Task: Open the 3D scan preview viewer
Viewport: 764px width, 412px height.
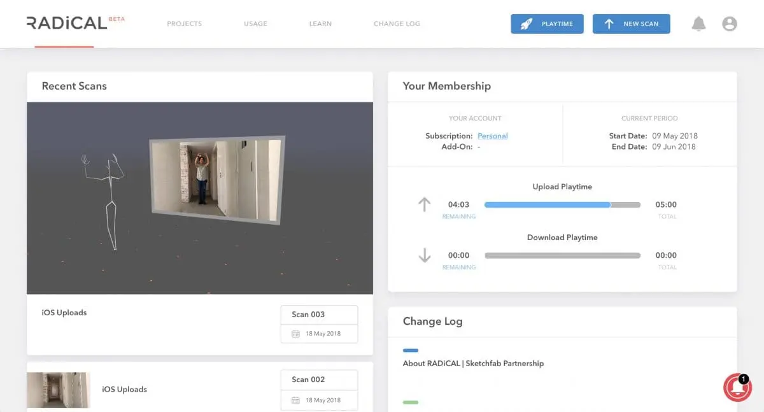Action: [x=200, y=198]
